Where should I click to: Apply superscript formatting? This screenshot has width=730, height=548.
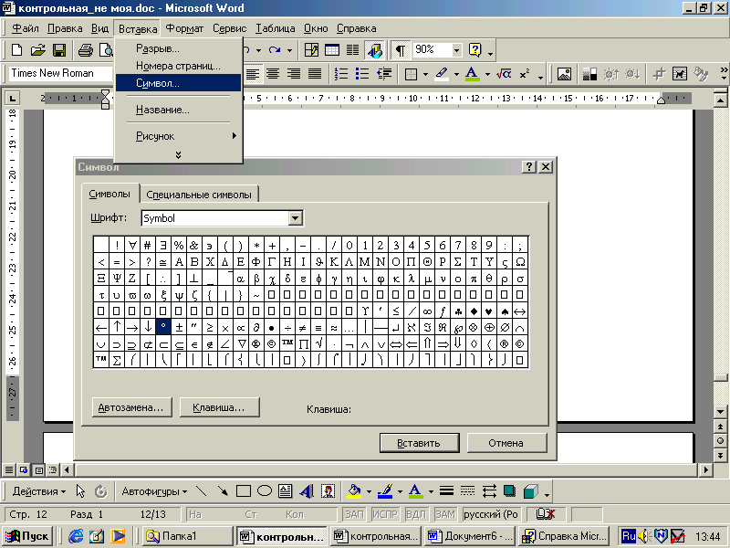tap(525, 74)
